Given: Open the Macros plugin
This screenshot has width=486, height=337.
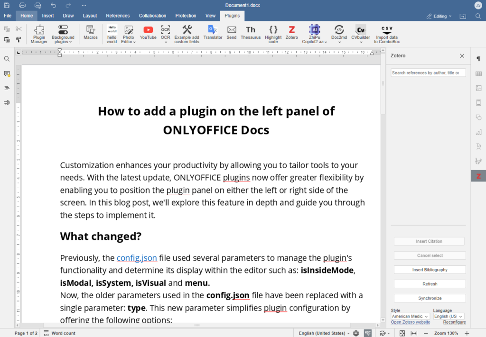Looking at the screenshot, I should [x=90, y=34].
